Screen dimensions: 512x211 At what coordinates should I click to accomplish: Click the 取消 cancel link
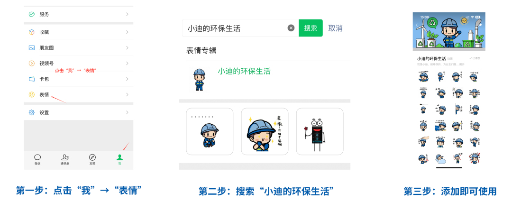click(335, 28)
